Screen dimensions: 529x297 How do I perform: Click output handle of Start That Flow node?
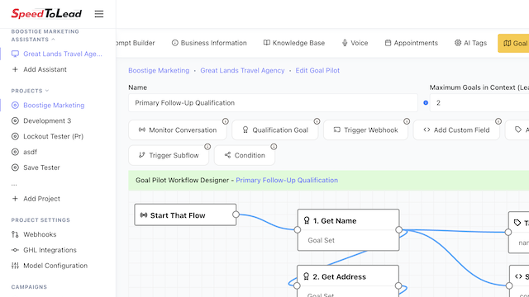[236, 214]
